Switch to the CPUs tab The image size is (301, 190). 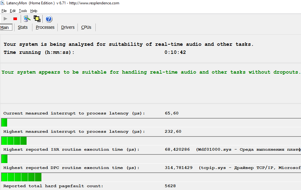(x=86, y=27)
